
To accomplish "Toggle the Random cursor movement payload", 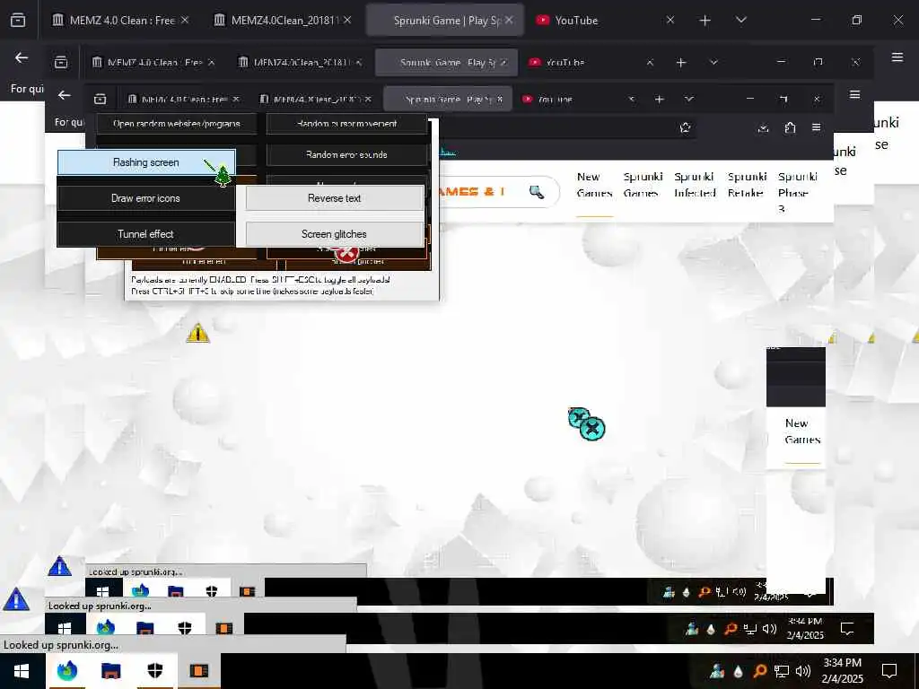I will click(347, 124).
